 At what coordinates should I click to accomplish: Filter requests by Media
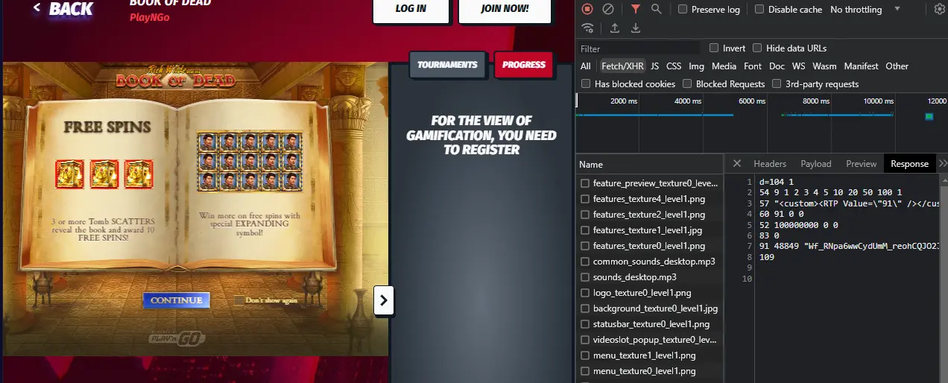(724, 66)
